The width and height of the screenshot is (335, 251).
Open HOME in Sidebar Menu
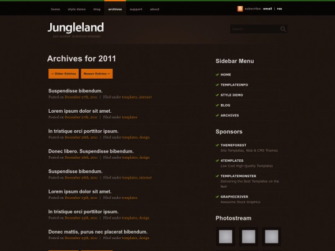[x=226, y=74]
